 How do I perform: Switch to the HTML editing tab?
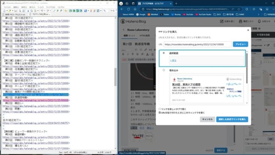145,36
